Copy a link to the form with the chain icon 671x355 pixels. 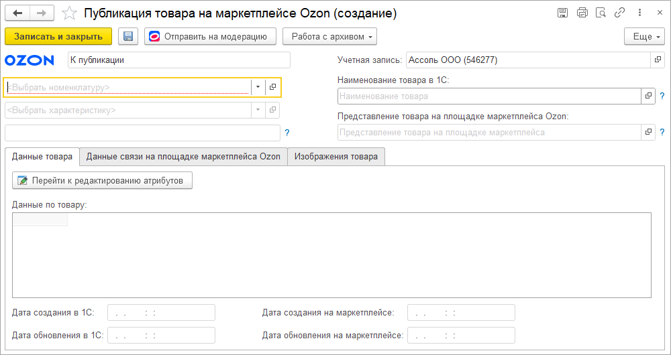tap(619, 13)
